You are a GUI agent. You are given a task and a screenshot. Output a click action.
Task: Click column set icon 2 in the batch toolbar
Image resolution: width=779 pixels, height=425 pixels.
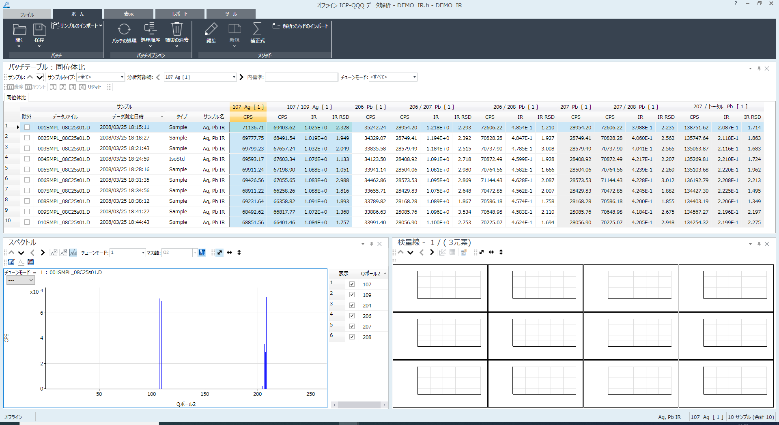click(x=63, y=87)
